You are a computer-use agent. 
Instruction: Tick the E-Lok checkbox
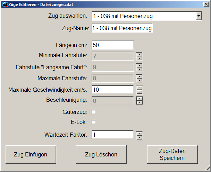(94, 122)
